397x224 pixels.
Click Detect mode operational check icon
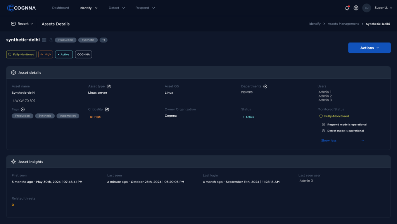pyautogui.click(x=323, y=131)
